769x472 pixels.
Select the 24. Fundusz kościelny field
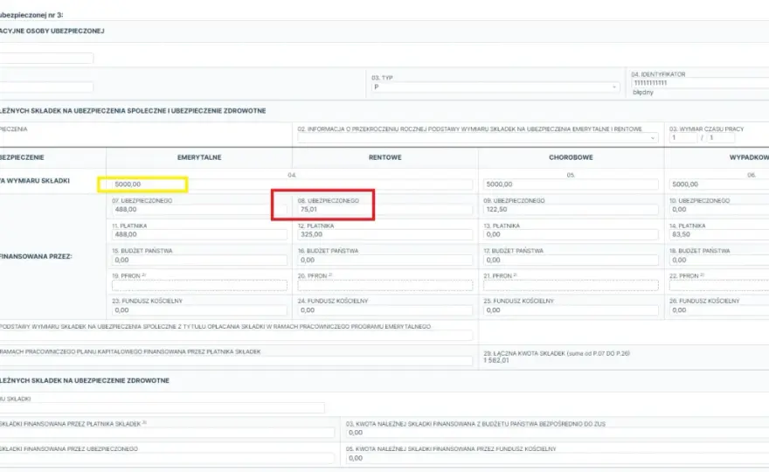(x=385, y=310)
